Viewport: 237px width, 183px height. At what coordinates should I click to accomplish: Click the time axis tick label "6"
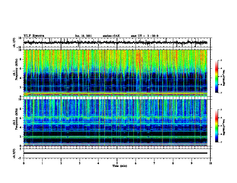pos(136,163)
